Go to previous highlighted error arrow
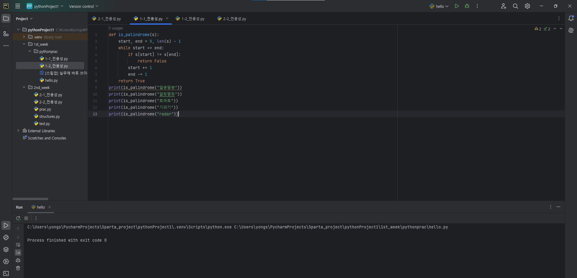The height and width of the screenshot is (278, 577). coord(555,29)
